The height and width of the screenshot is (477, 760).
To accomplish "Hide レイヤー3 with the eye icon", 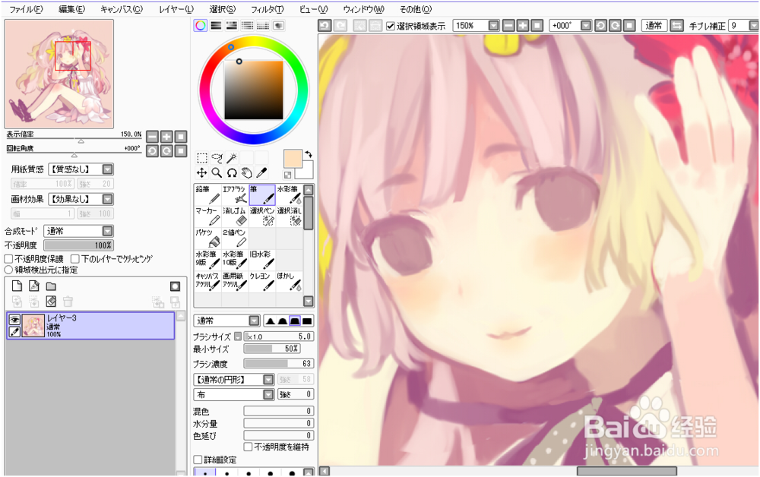I will tap(14, 320).
